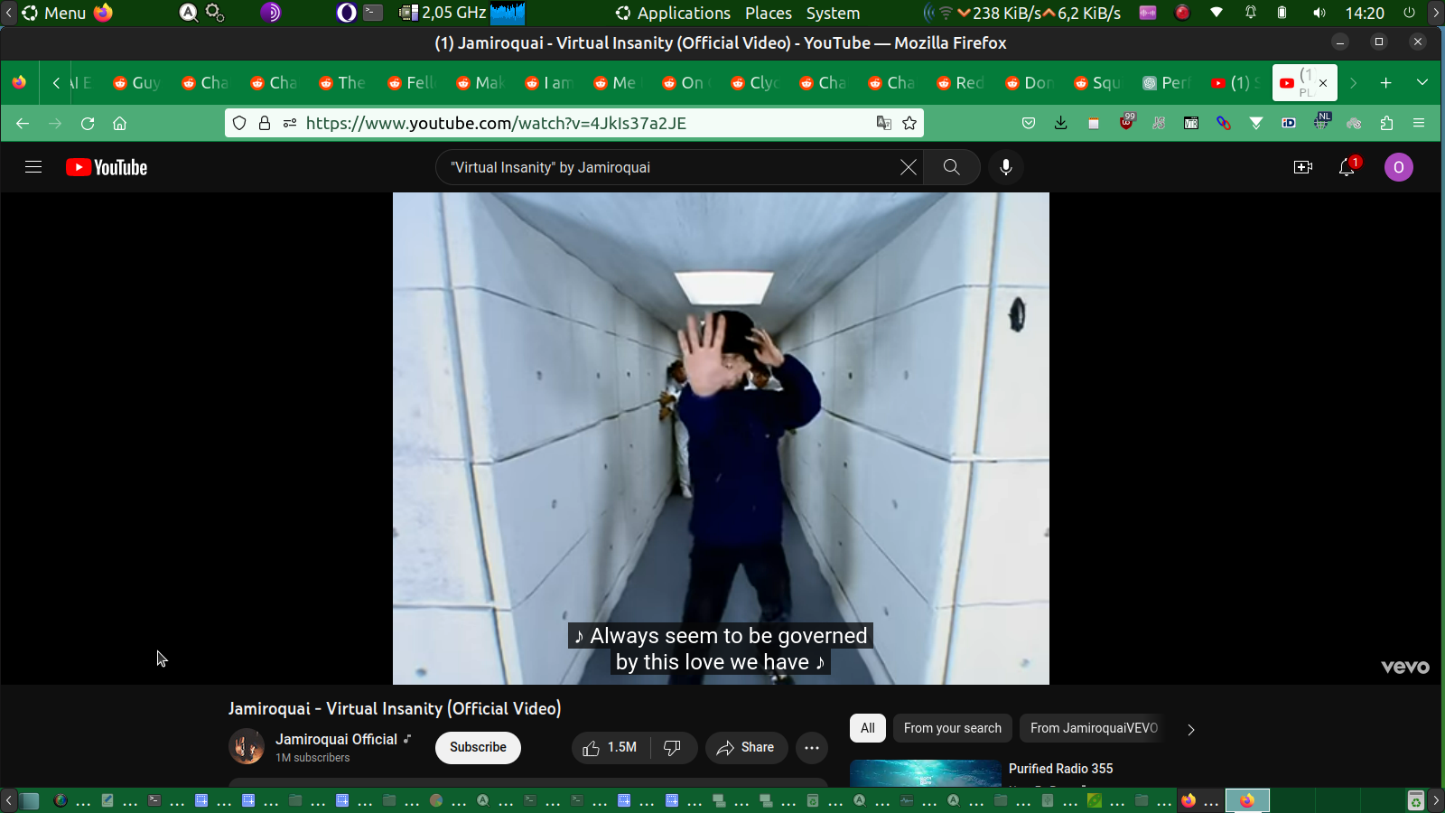Open the YouTube guide hamburger menu
The image size is (1445, 813).
click(33, 167)
